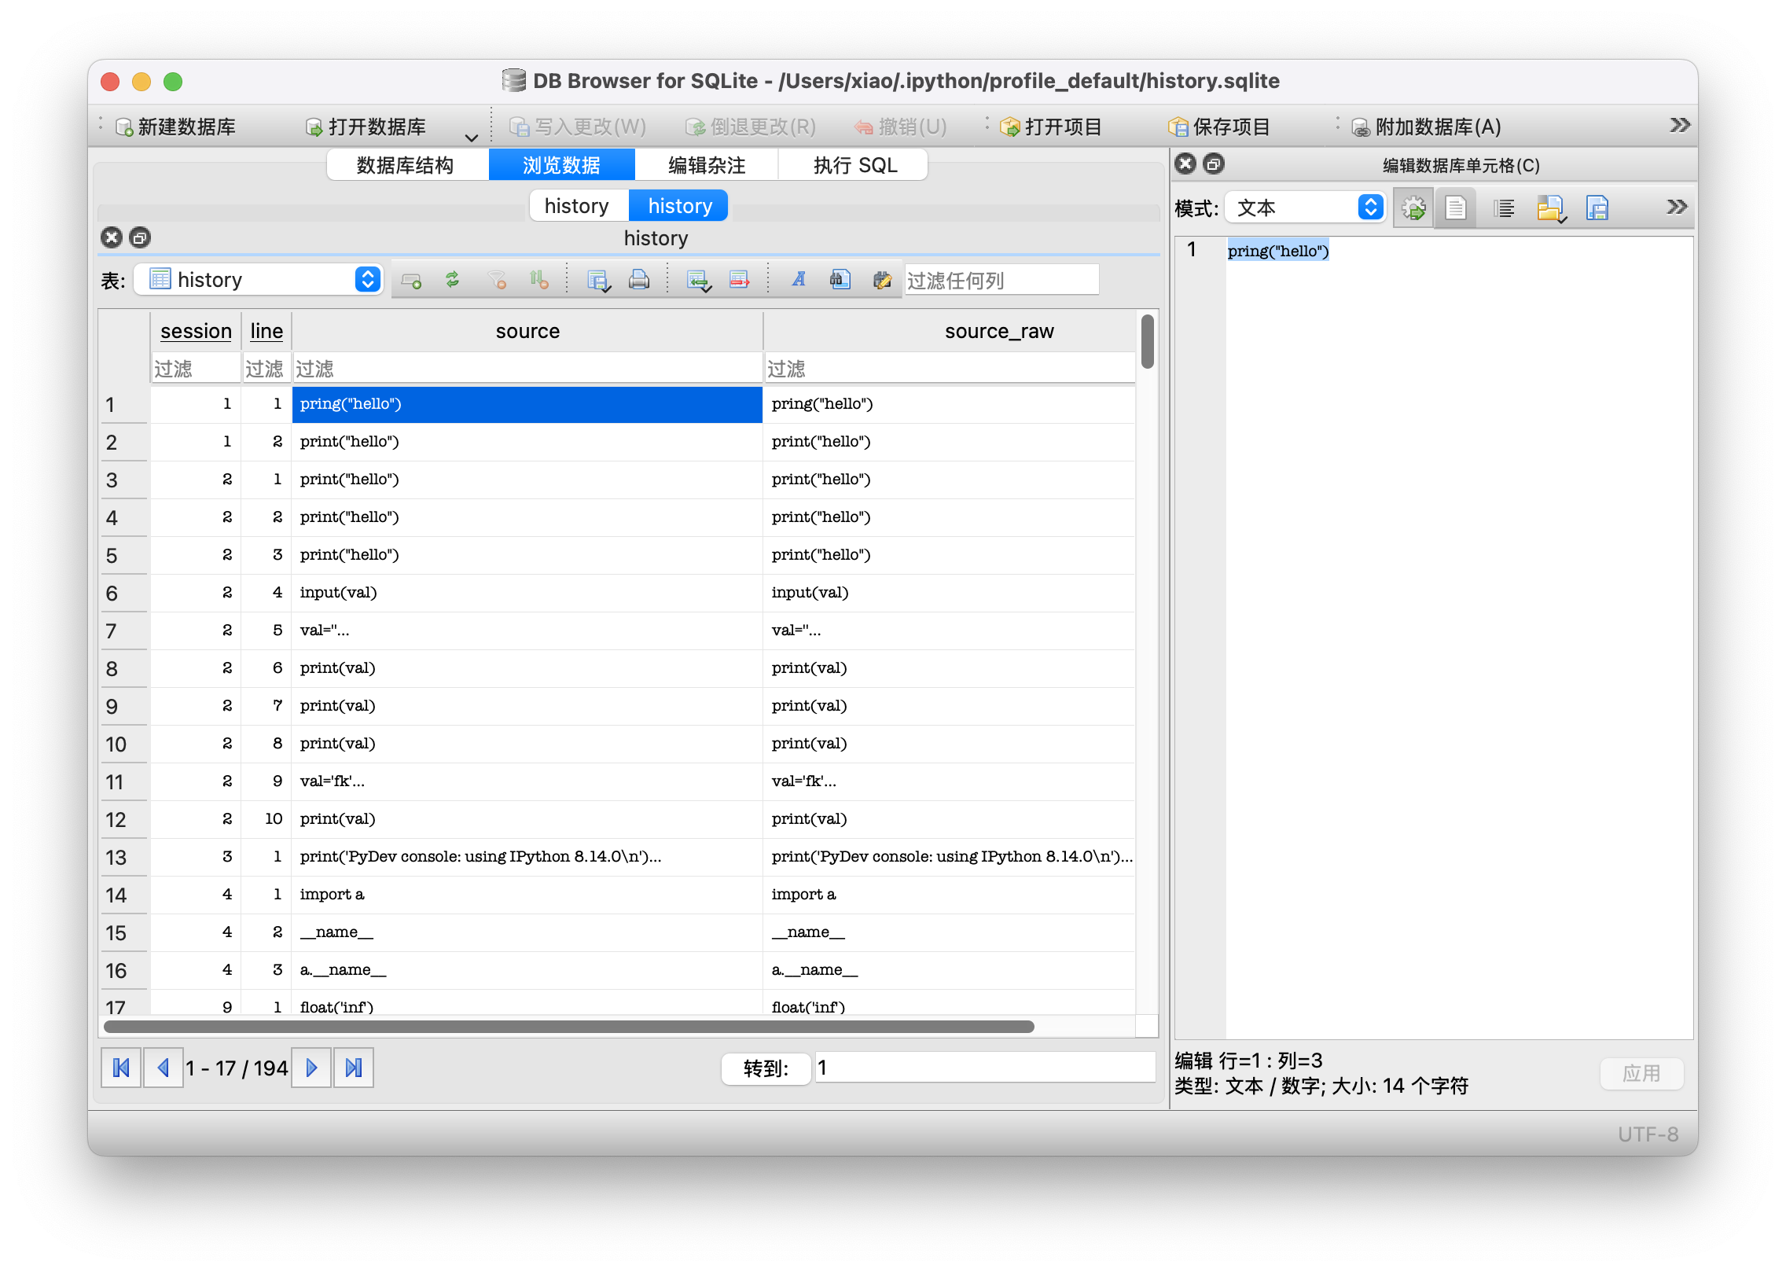Open the table selector dropdown showing history

(259, 280)
